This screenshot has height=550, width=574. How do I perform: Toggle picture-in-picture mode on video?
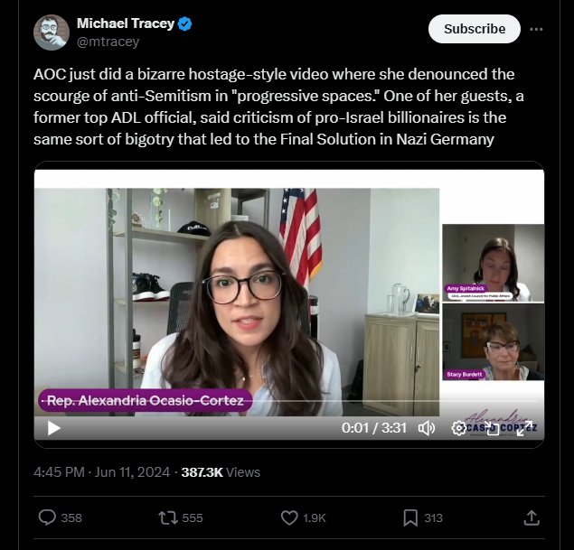click(492, 428)
